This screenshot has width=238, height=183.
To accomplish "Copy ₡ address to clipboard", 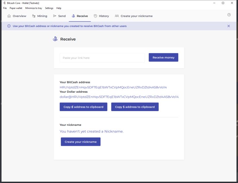I will point(84,107).
